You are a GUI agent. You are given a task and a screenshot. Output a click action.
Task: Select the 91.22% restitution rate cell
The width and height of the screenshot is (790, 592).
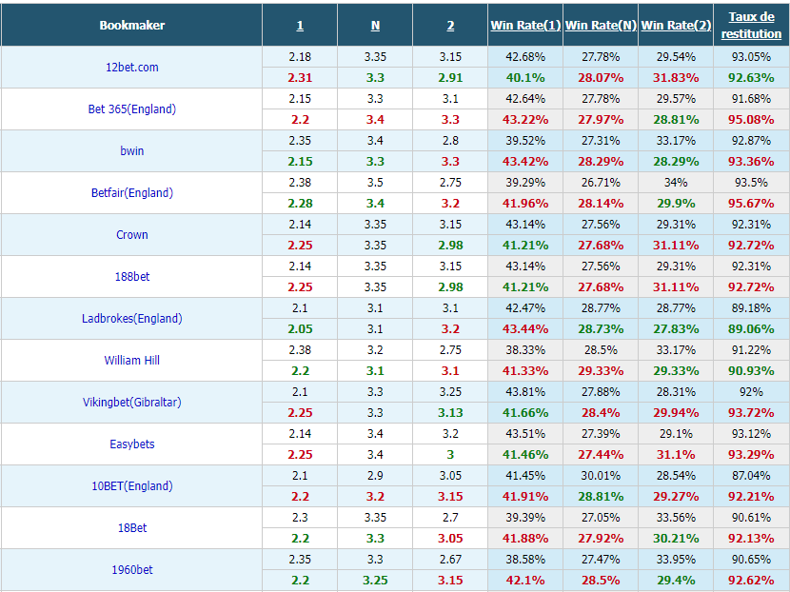751,349
